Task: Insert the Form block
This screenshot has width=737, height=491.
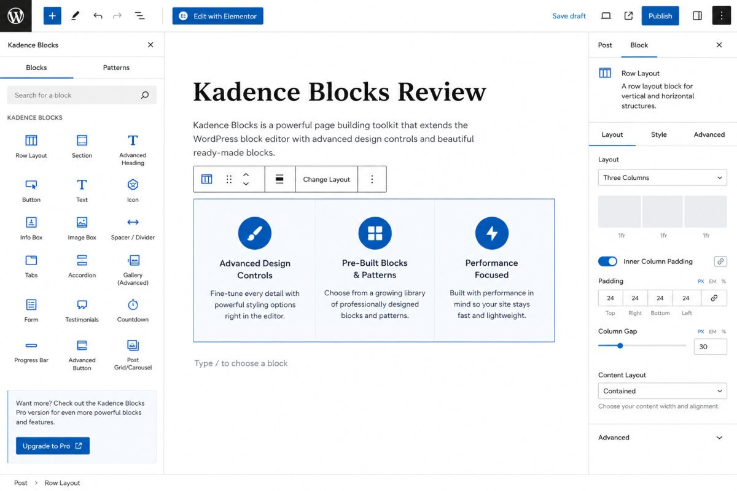Action: (x=31, y=311)
